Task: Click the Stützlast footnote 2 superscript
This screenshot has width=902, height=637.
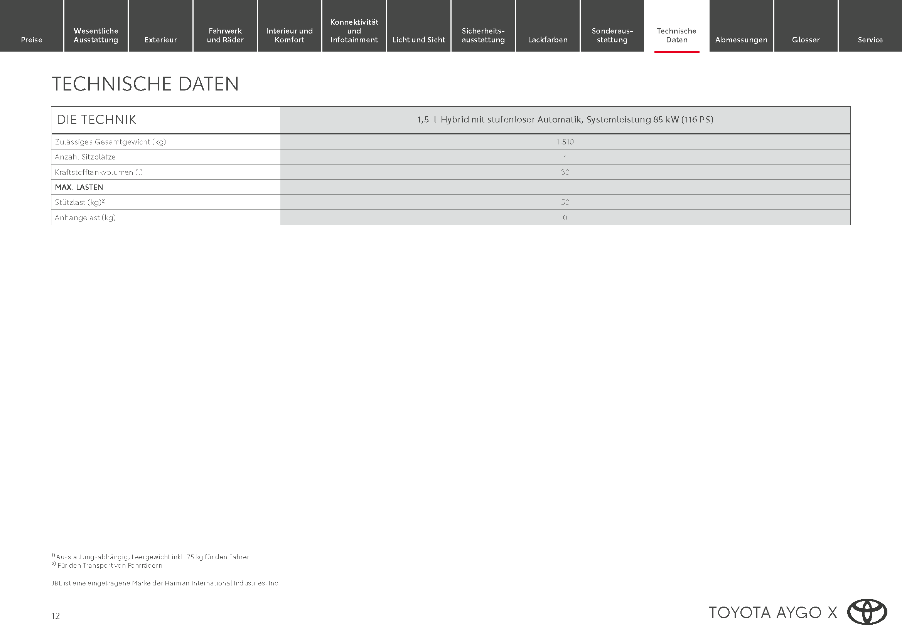Action: tap(104, 201)
